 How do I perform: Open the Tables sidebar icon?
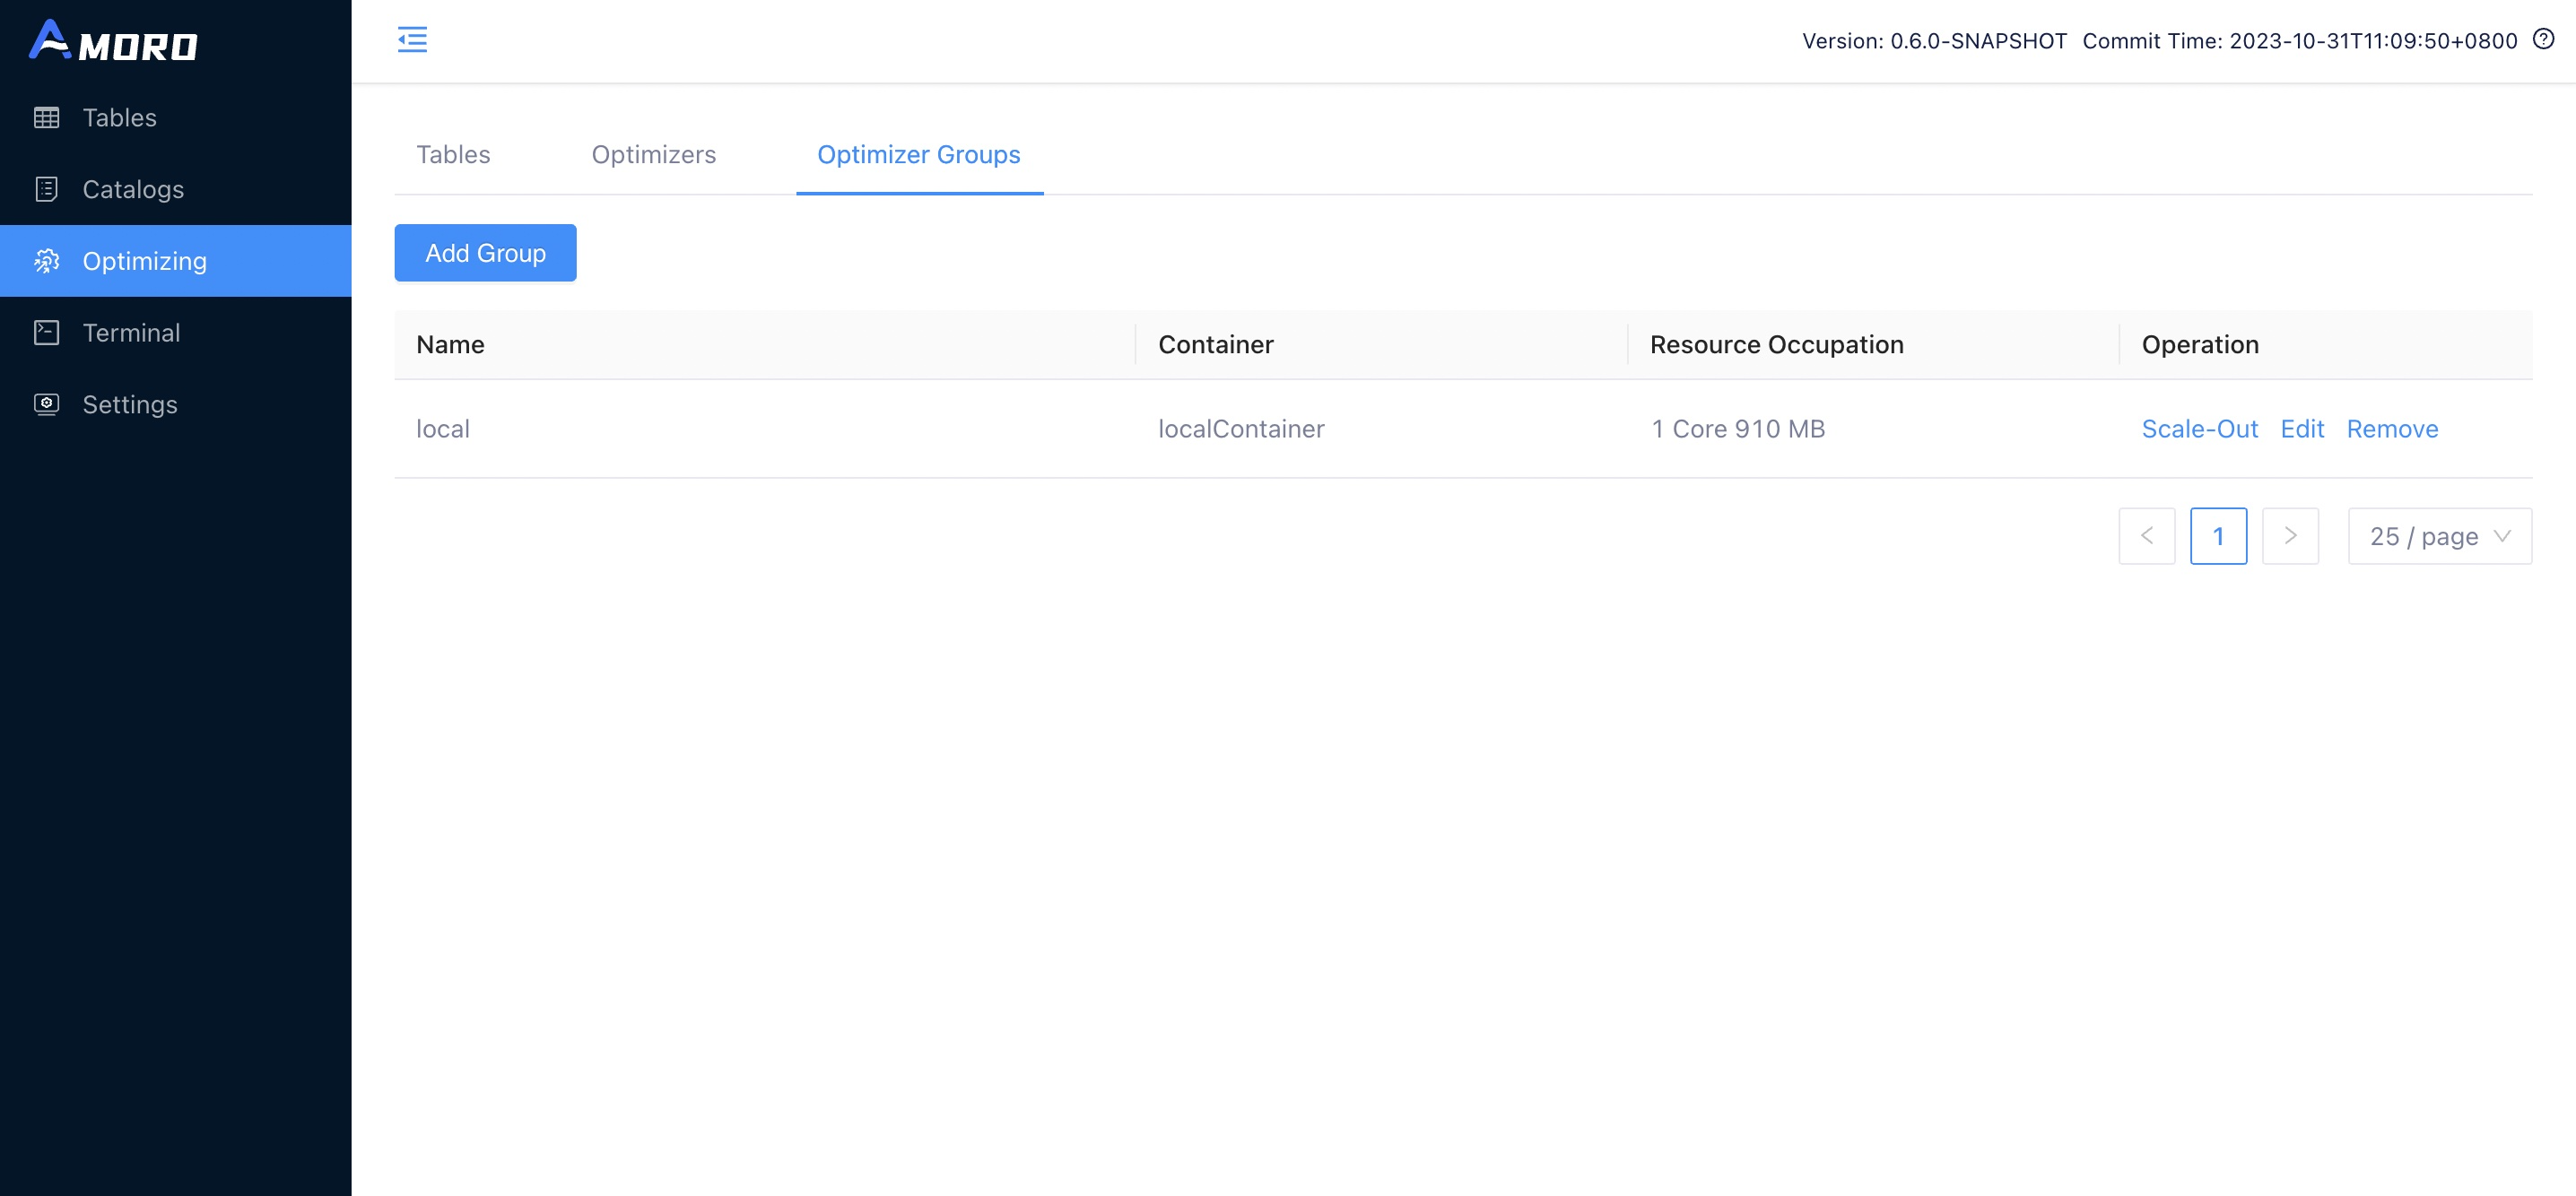[x=46, y=117]
